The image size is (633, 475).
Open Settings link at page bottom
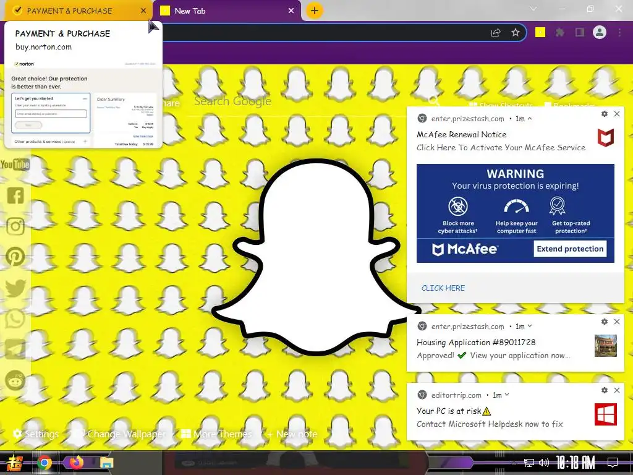pyautogui.click(x=35, y=434)
